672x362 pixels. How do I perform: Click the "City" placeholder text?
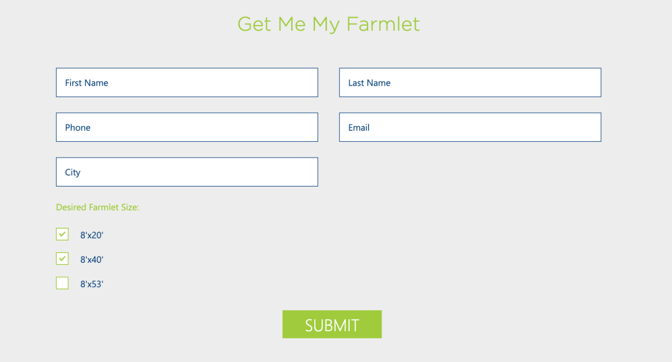[x=72, y=172]
